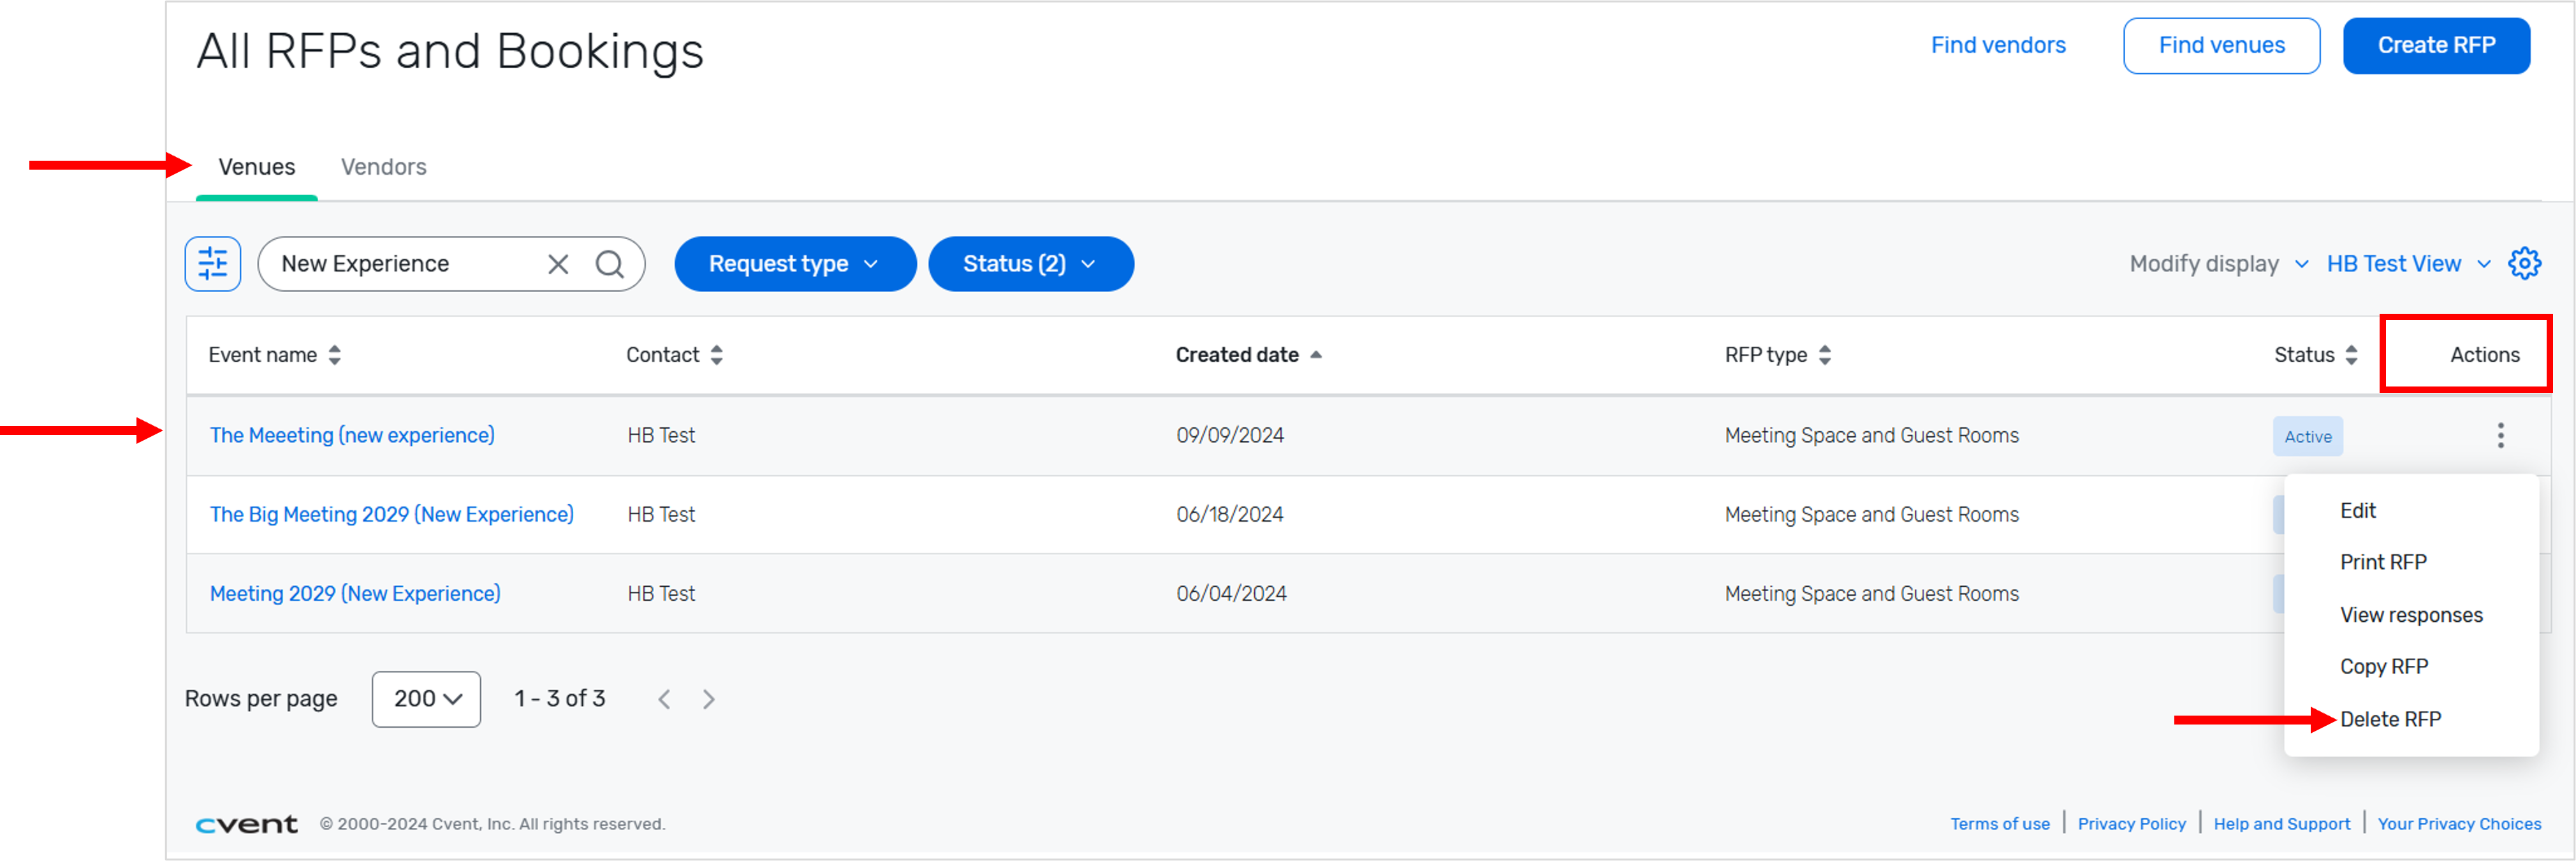This screenshot has width=2576, height=861.
Task: Expand the Status (2) filter dropdown
Action: tap(1030, 264)
